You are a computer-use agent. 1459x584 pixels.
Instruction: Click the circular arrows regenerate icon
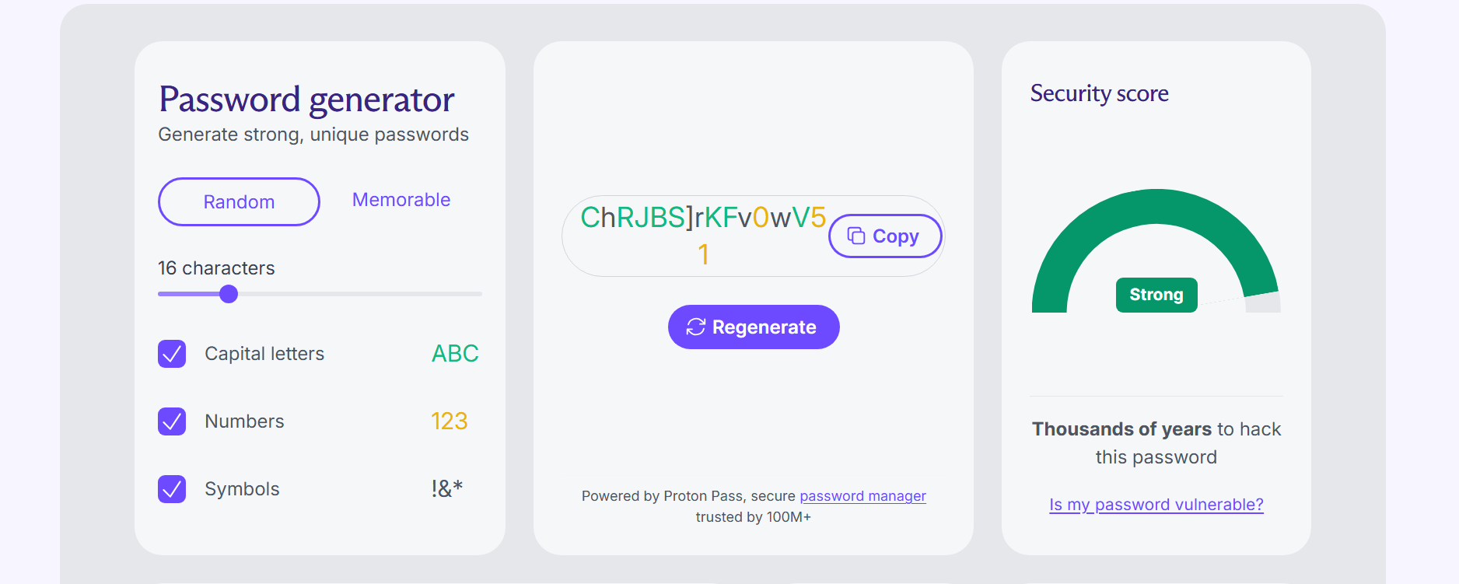pos(695,327)
